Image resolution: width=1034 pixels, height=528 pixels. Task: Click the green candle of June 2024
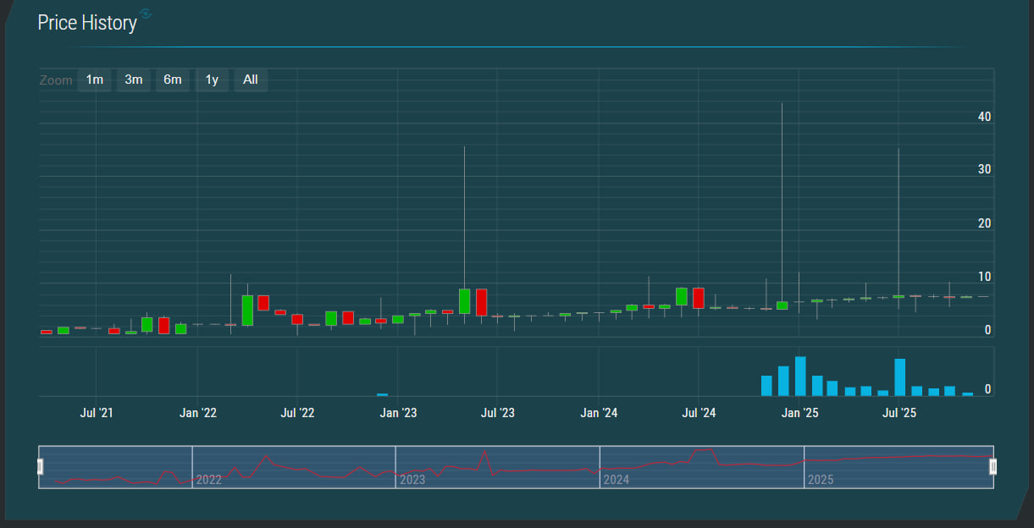(682, 296)
